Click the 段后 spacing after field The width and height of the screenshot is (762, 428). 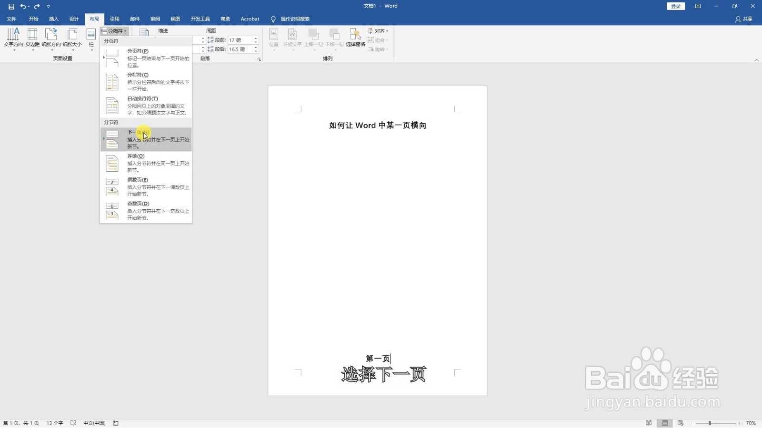[x=240, y=49]
